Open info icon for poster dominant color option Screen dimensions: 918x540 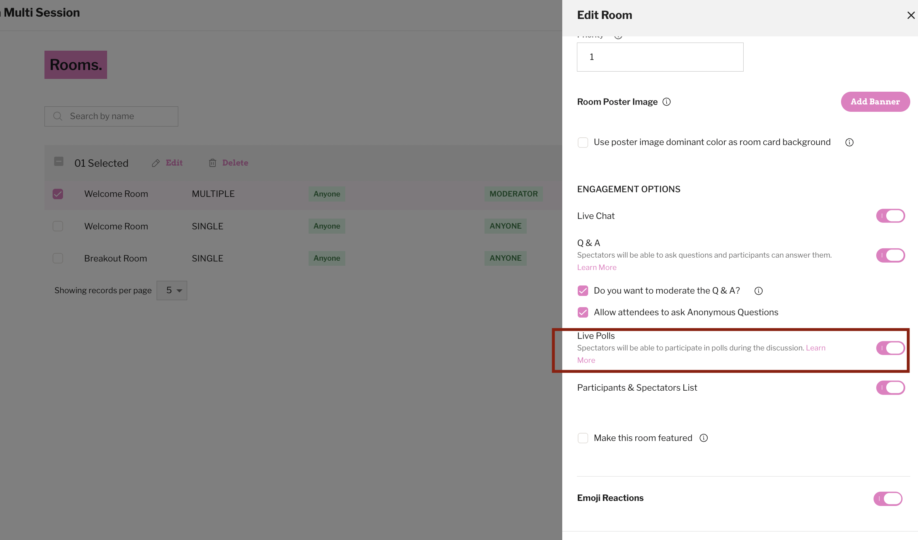point(849,142)
